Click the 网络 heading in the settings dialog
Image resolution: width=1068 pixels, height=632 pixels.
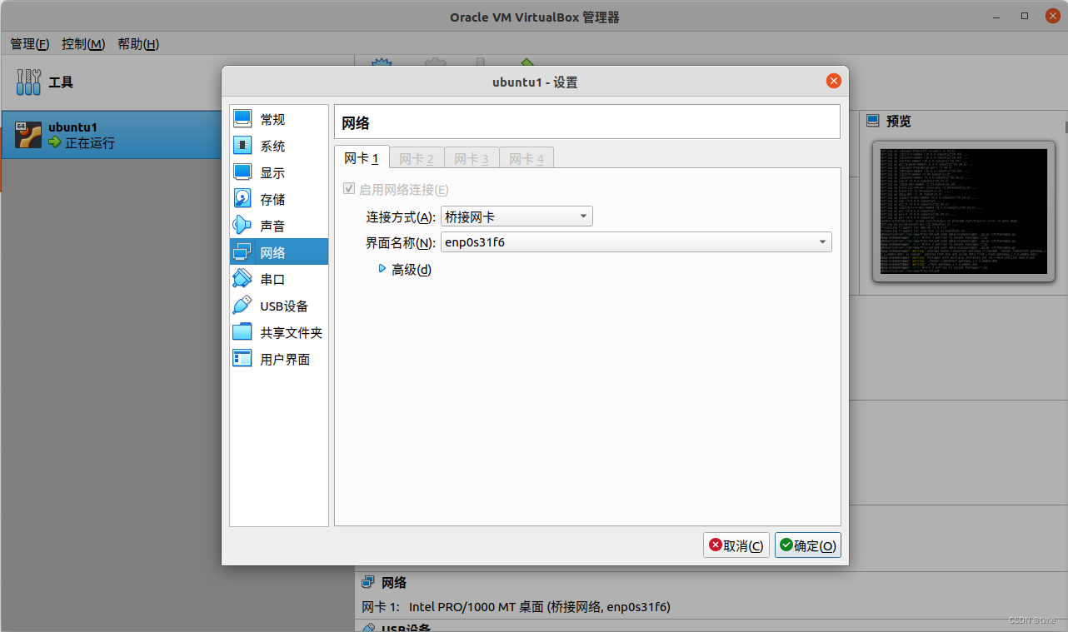(356, 123)
